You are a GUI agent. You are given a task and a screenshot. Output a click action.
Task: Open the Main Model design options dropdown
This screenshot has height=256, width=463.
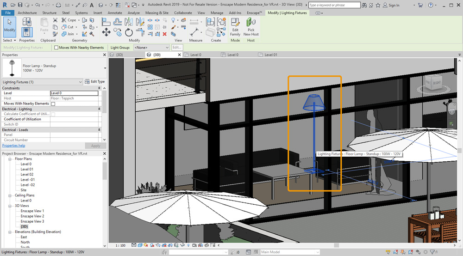290,252
